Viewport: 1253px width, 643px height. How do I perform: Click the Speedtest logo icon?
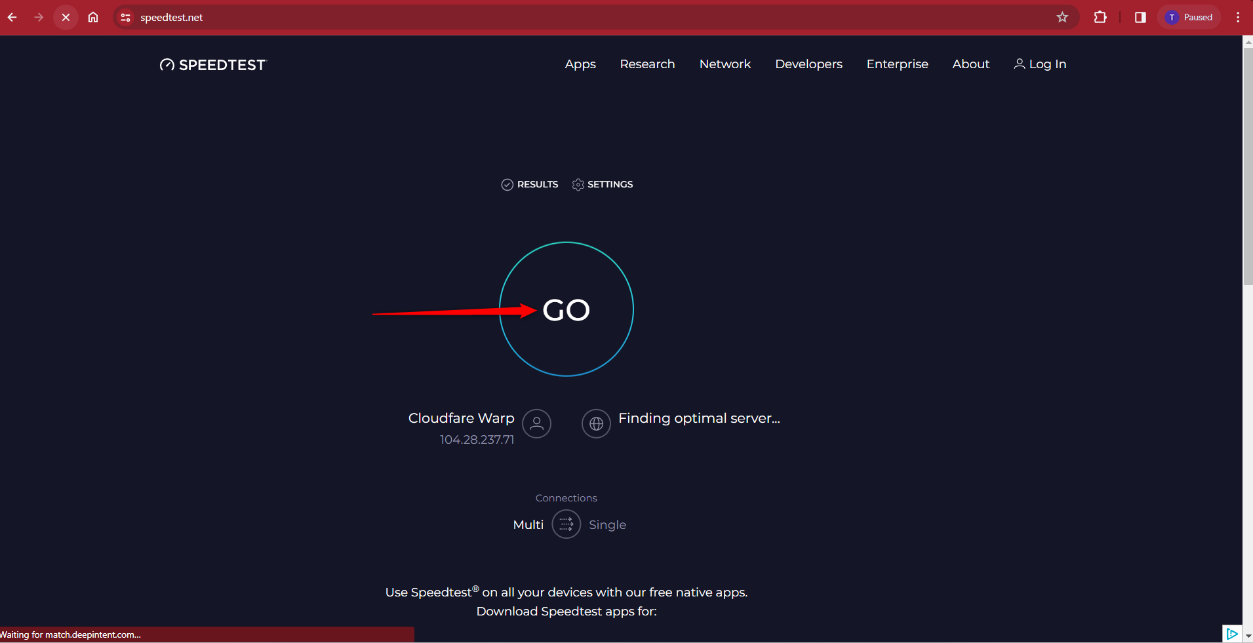[x=167, y=64]
